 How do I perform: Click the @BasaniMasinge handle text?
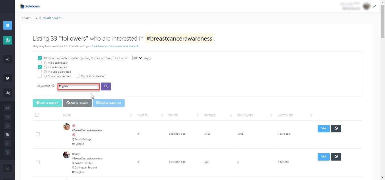[x=82, y=139]
